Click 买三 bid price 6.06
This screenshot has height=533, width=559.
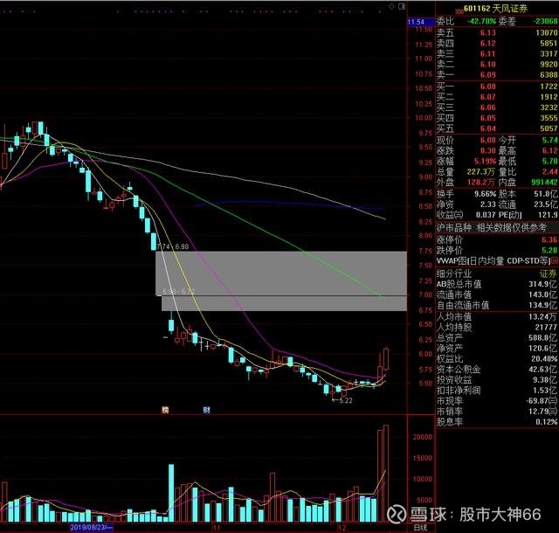[487, 107]
